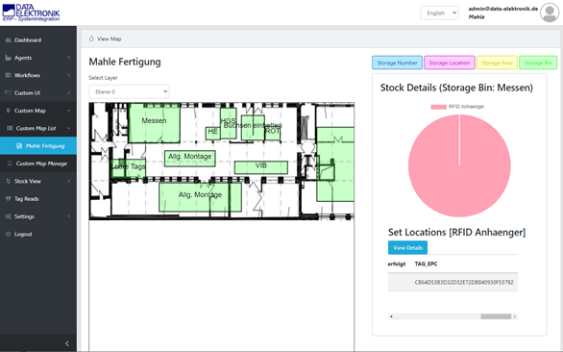
Task: Click the Dashboard icon in the sidebar
Action: pos(9,40)
